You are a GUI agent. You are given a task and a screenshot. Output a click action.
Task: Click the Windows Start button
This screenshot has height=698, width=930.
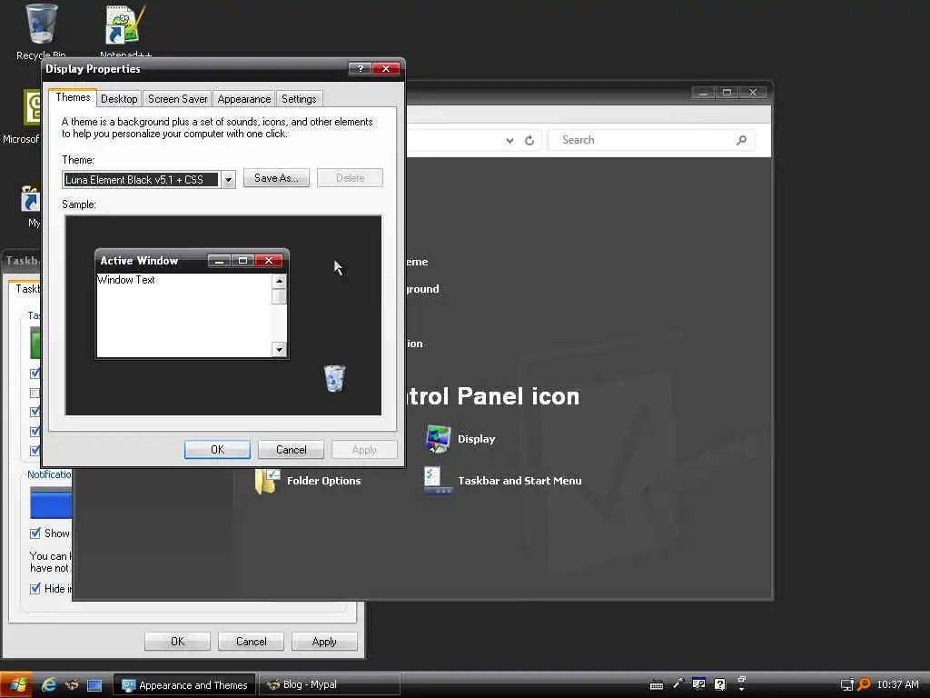[16, 685]
